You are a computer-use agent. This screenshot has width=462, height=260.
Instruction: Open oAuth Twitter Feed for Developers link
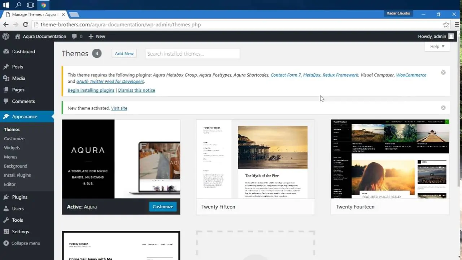[x=110, y=82]
